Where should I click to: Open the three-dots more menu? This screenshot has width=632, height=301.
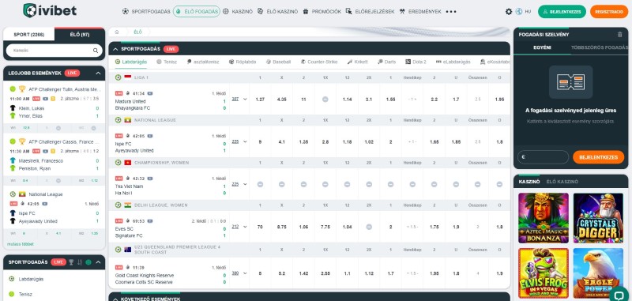[x=451, y=12]
